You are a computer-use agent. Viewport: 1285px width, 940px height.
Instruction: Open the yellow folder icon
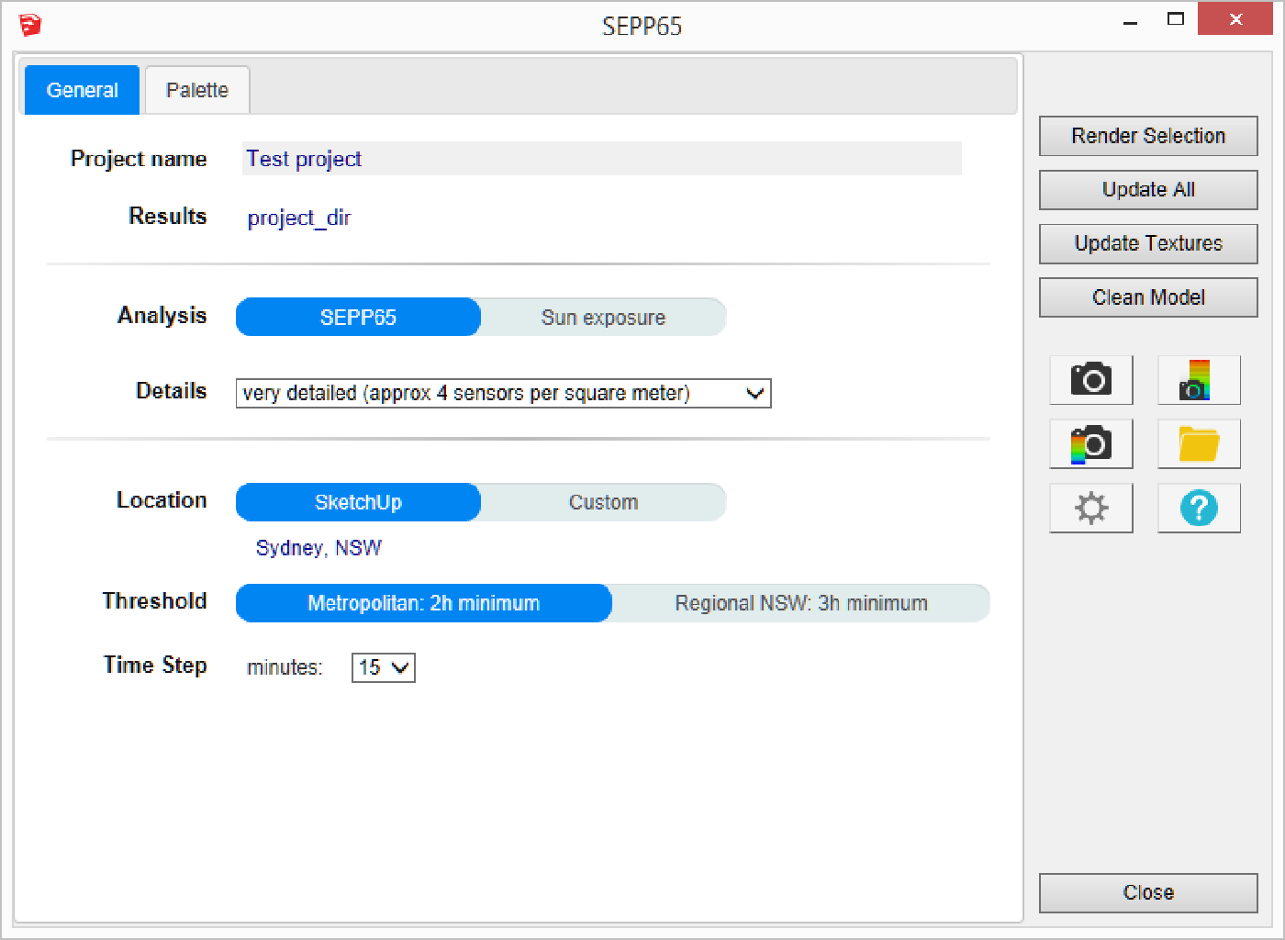click(x=1199, y=443)
